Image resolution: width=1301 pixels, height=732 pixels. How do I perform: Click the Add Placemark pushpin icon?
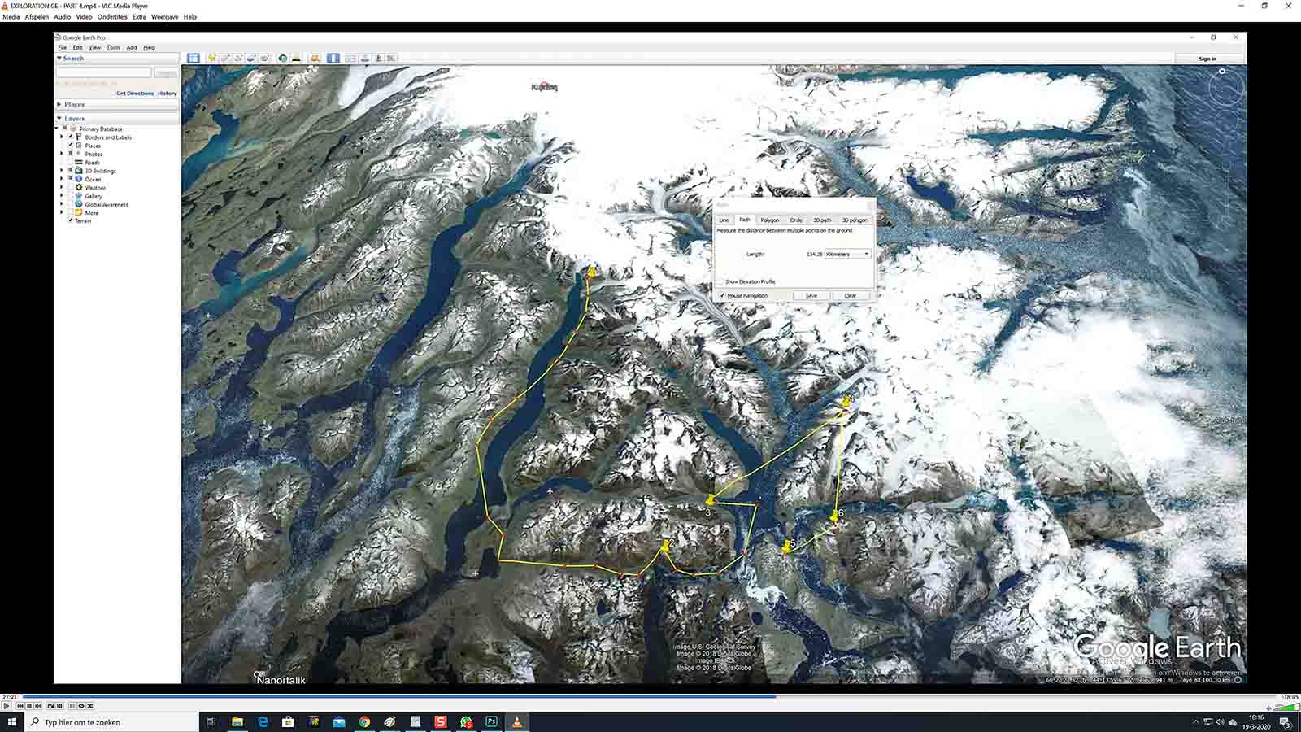(211, 59)
